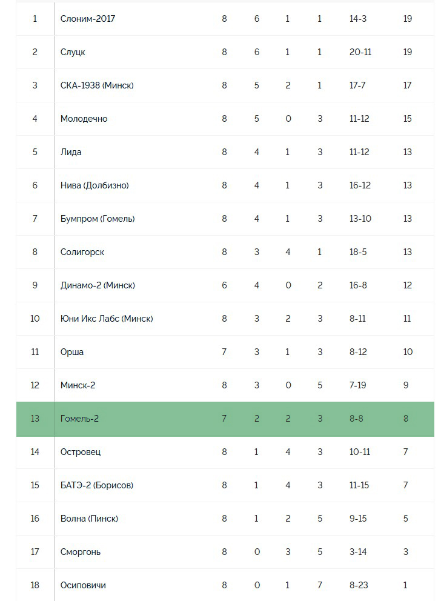Select the СКА-1938 (Минск) row
Screen dimensions: 441x601
pos(225,85)
